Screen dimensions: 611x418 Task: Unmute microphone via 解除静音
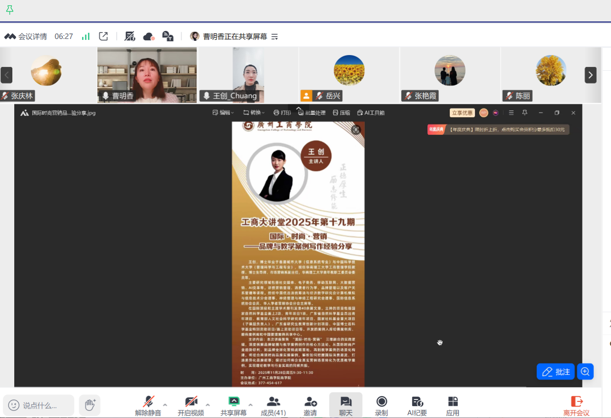pos(148,405)
